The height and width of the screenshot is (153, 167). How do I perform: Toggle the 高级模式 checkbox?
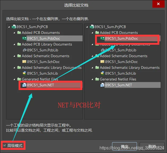click(5, 146)
